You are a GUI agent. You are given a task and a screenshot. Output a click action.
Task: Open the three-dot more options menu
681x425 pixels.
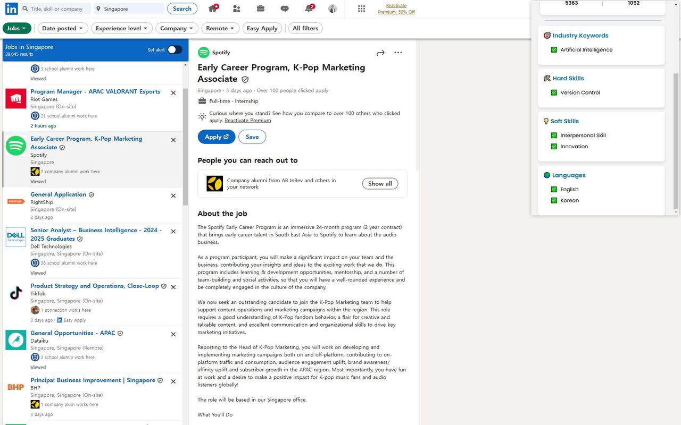398,53
